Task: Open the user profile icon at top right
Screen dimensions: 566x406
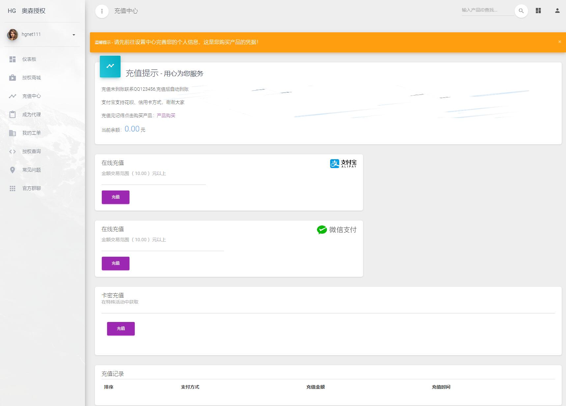Action: pyautogui.click(x=557, y=11)
